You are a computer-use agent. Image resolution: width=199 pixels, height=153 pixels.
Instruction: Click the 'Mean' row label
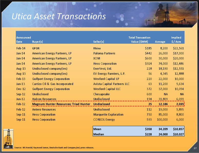click(x=97, y=129)
